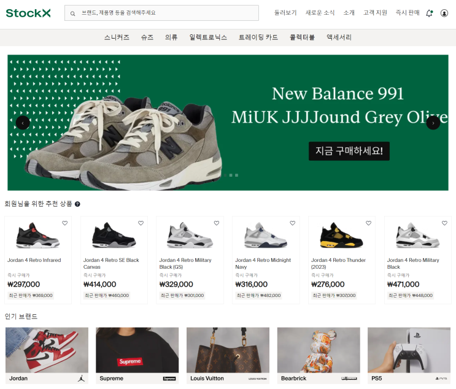Toggle heart on Jordan 4 Retro Thunder

click(368, 223)
